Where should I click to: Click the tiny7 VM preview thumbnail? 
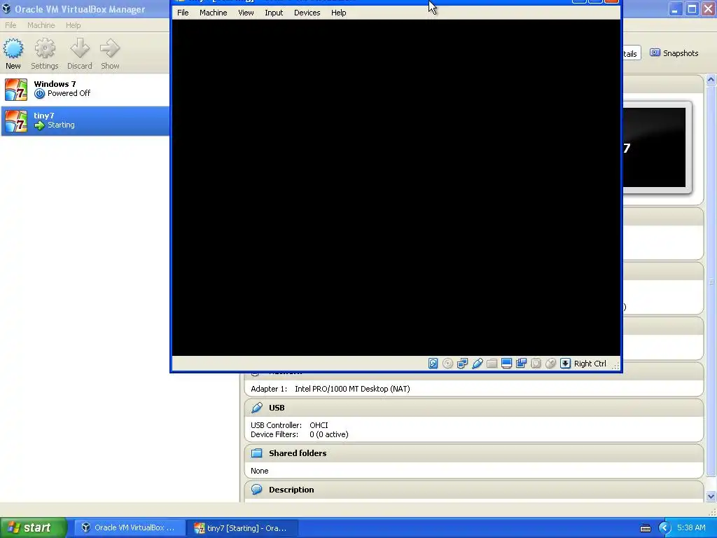click(x=657, y=147)
